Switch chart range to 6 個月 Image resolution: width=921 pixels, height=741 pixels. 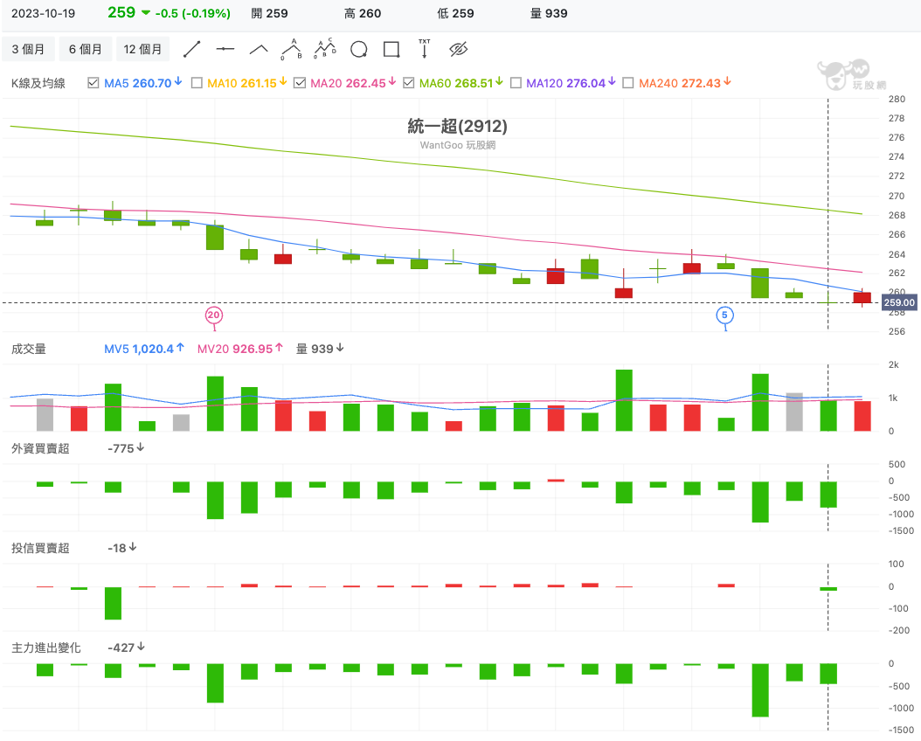coord(85,50)
